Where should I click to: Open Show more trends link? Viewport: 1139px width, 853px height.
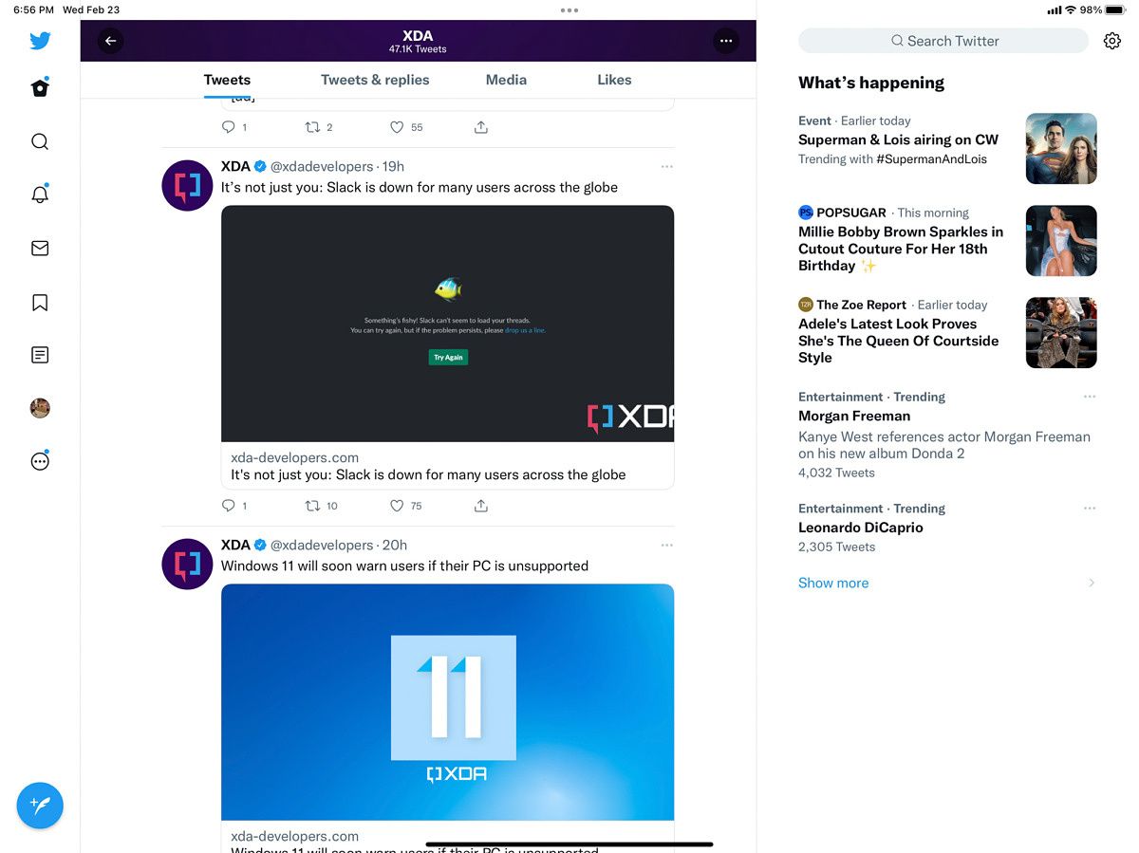pyautogui.click(x=833, y=583)
